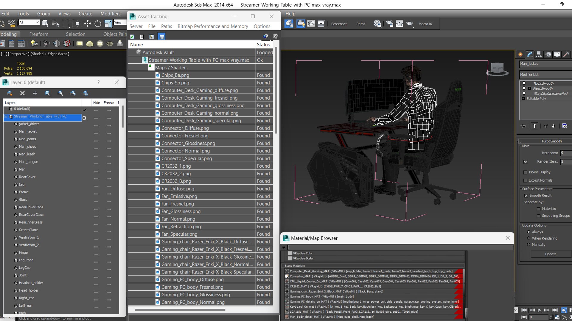Open the Modifier List dropdown
Image resolution: width=572 pixels, height=321 pixels.
[x=545, y=75]
